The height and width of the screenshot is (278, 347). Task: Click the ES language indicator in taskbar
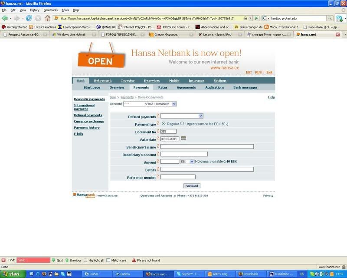click(x=302, y=274)
